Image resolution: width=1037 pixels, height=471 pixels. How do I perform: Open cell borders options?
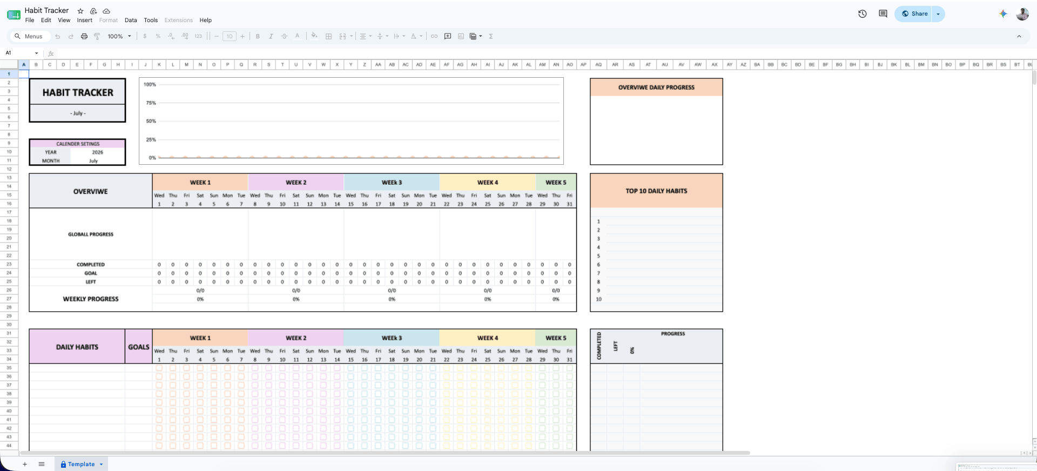(x=328, y=36)
